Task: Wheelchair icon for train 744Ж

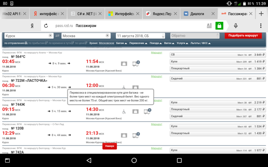Action: coord(124,112)
